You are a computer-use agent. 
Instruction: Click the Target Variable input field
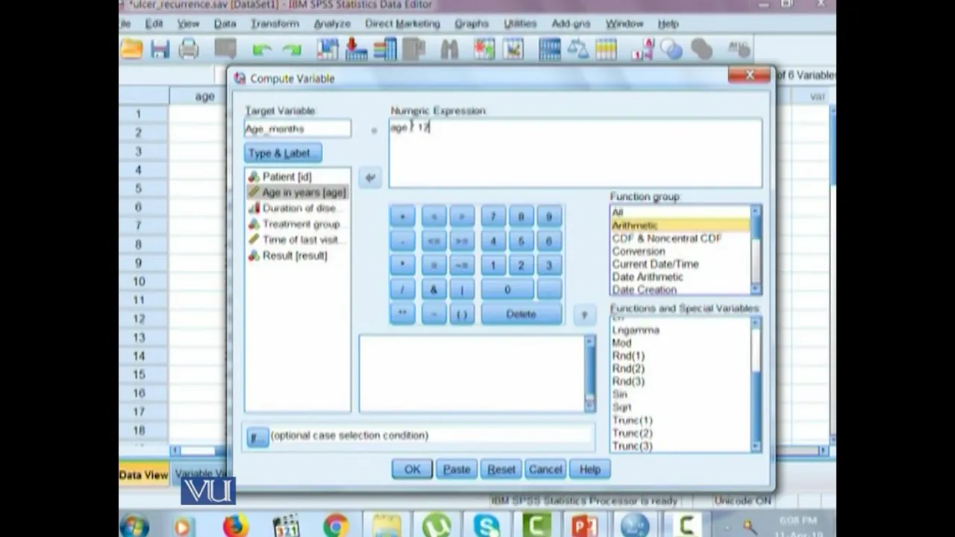point(298,128)
